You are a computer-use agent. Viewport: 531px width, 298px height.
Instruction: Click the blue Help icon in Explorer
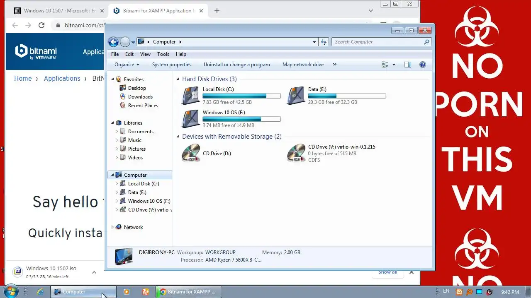pyautogui.click(x=423, y=65)
